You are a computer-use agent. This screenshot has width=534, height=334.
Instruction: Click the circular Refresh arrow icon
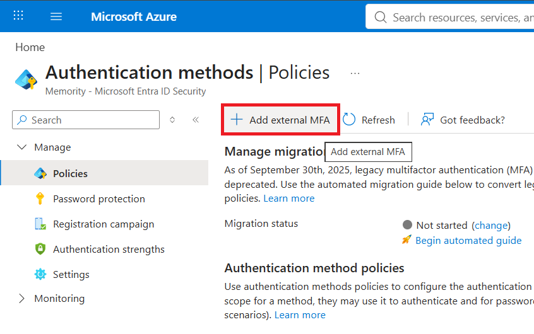(349, 119)
